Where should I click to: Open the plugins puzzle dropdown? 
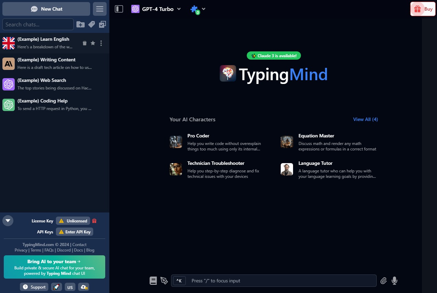pyautogui.click(x=198, y=9)
